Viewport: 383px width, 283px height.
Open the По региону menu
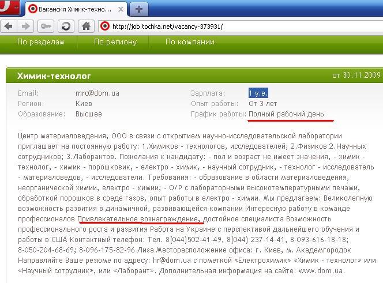115,42
